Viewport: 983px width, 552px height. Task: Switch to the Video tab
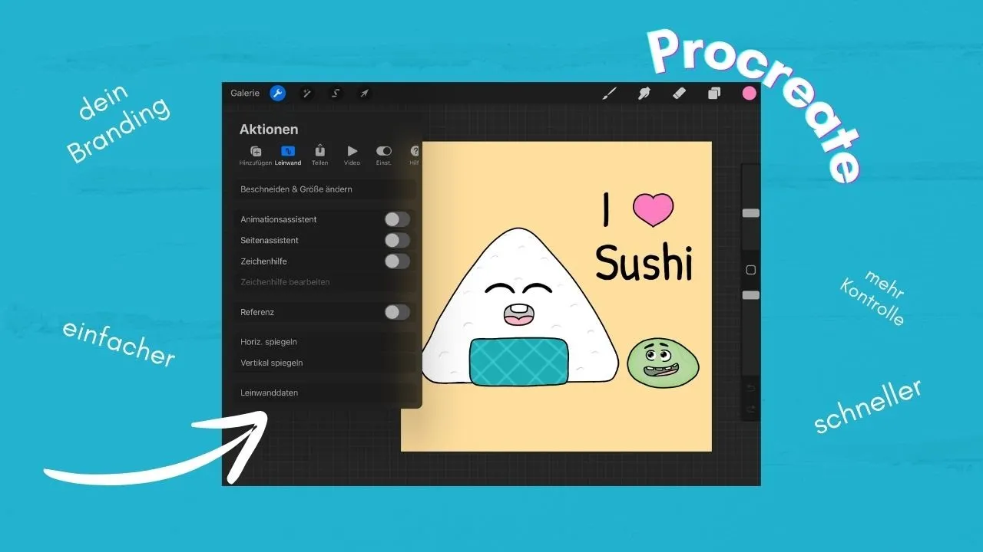(352, 156)
